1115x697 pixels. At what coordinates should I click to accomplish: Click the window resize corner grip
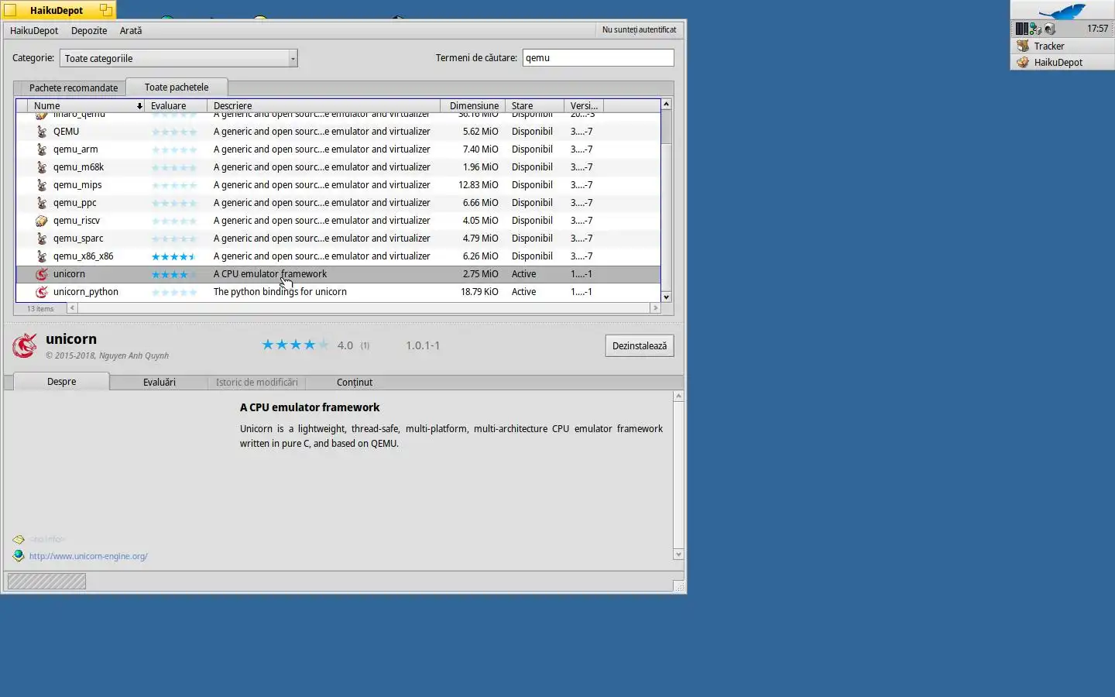click(x=679, y=586)
